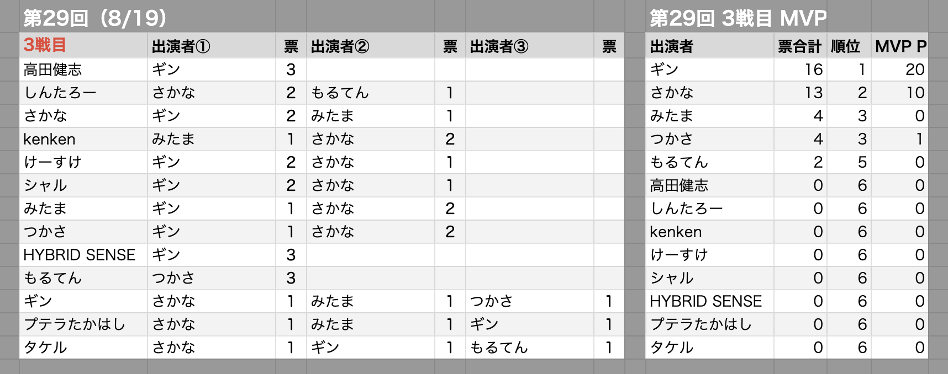Select the 出演者② column header

tap(371, 46)
